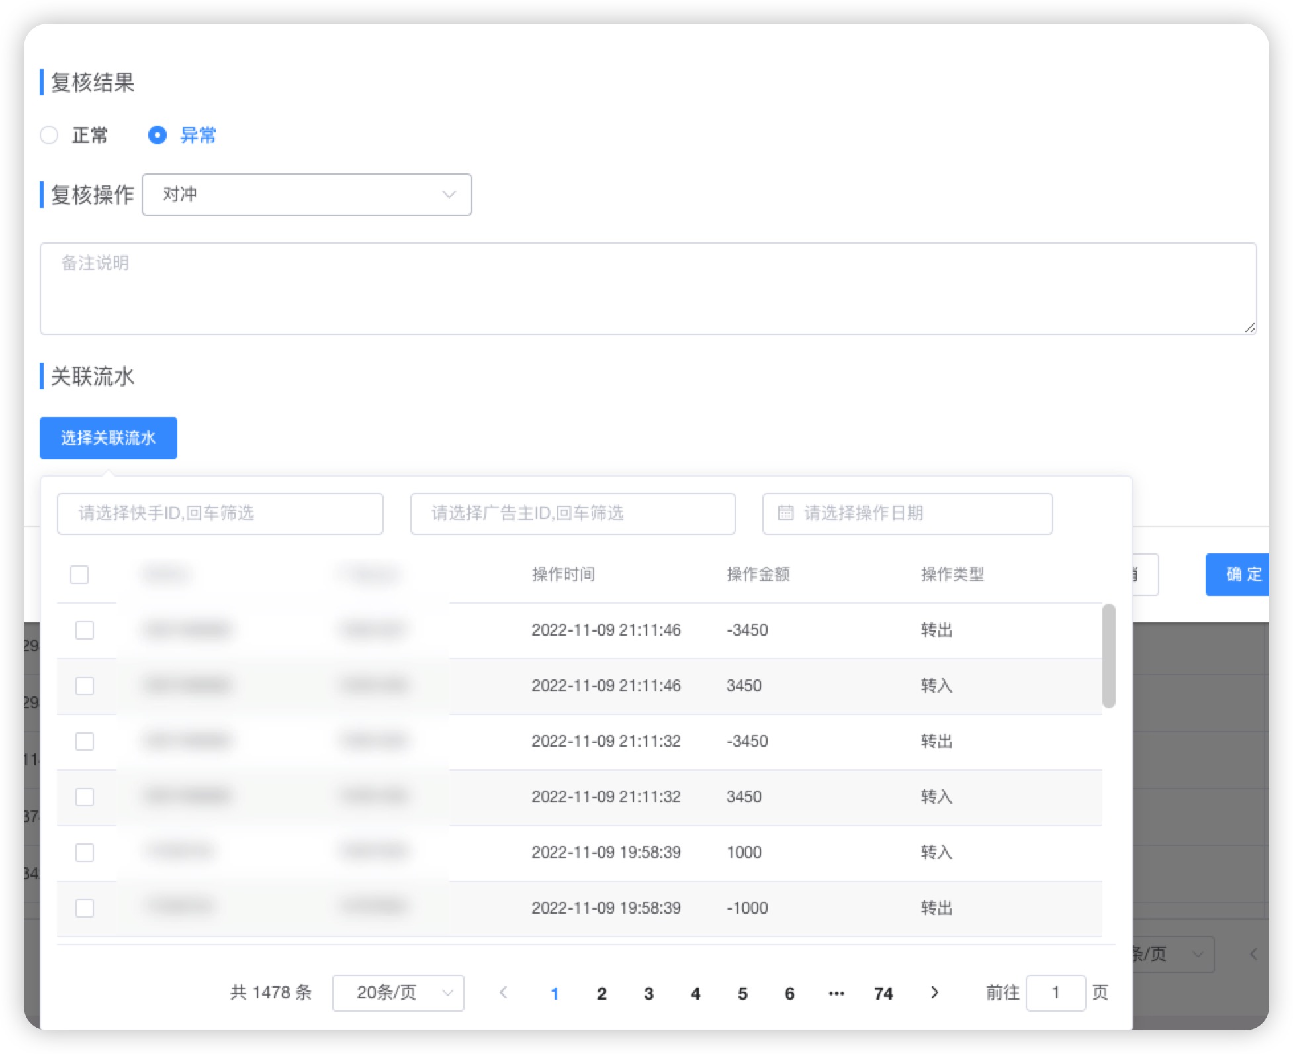Toggle the select-all header checkbox
Viewport: 1293px width, 1054px height.
click(x=79, y=574)
